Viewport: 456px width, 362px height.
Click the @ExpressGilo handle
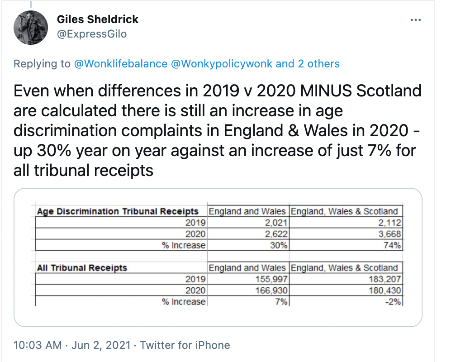[x=92, y=33]
